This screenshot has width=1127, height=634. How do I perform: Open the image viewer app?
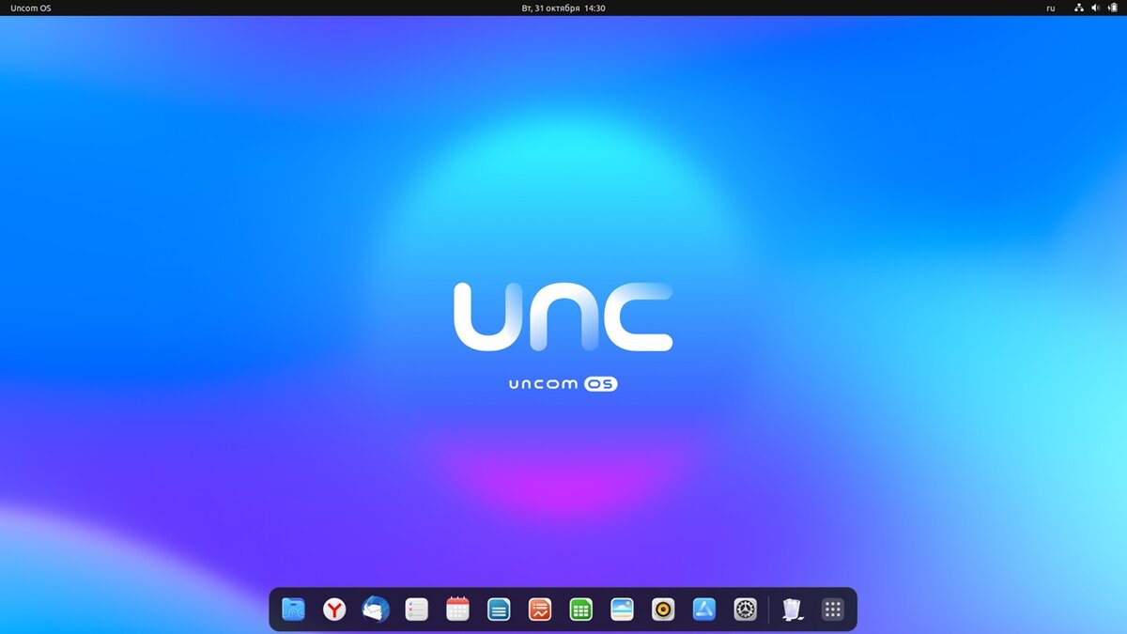(622, 610)
